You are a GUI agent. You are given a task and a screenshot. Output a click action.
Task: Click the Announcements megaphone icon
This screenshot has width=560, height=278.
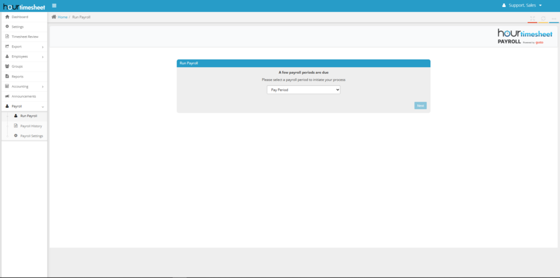point(7,96)
